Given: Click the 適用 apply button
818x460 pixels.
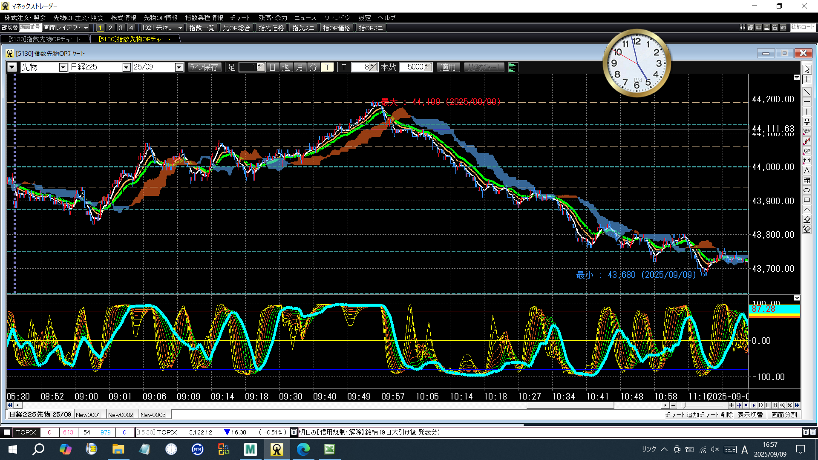Looking at the screenshot, I should pyautogui.click(x=448, y=67).
